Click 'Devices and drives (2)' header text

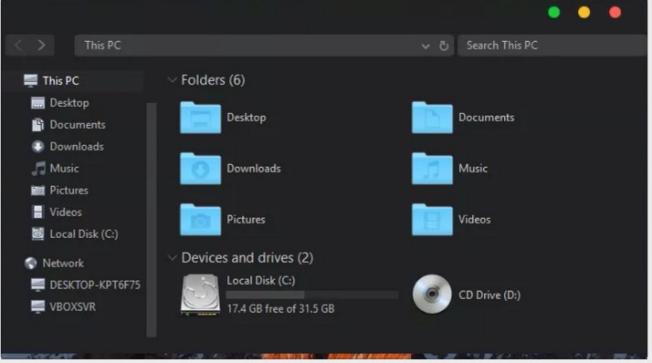[x=247, y=258]
